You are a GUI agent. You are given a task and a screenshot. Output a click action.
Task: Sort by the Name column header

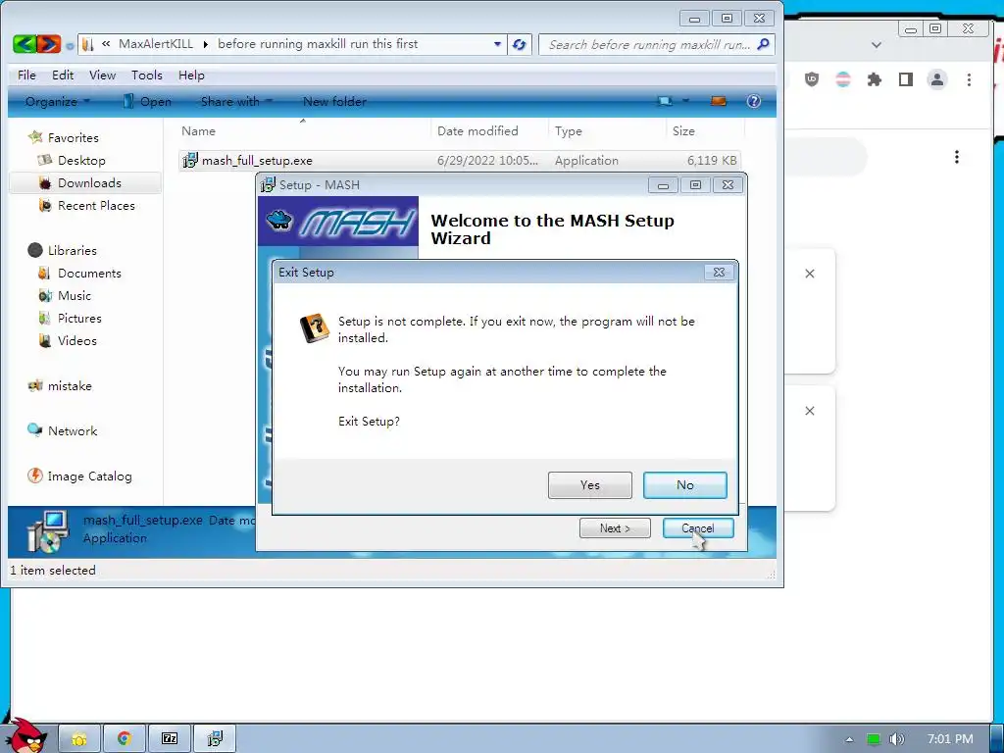[302, 130]
